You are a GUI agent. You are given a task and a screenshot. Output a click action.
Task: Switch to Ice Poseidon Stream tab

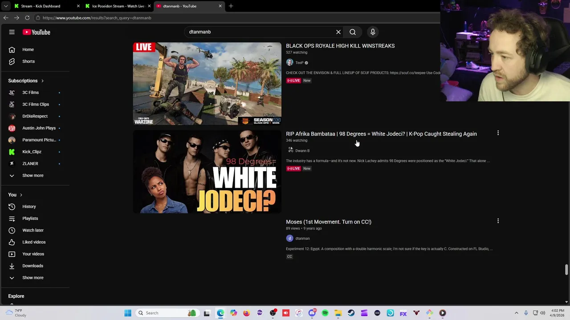tap(118, 6)
